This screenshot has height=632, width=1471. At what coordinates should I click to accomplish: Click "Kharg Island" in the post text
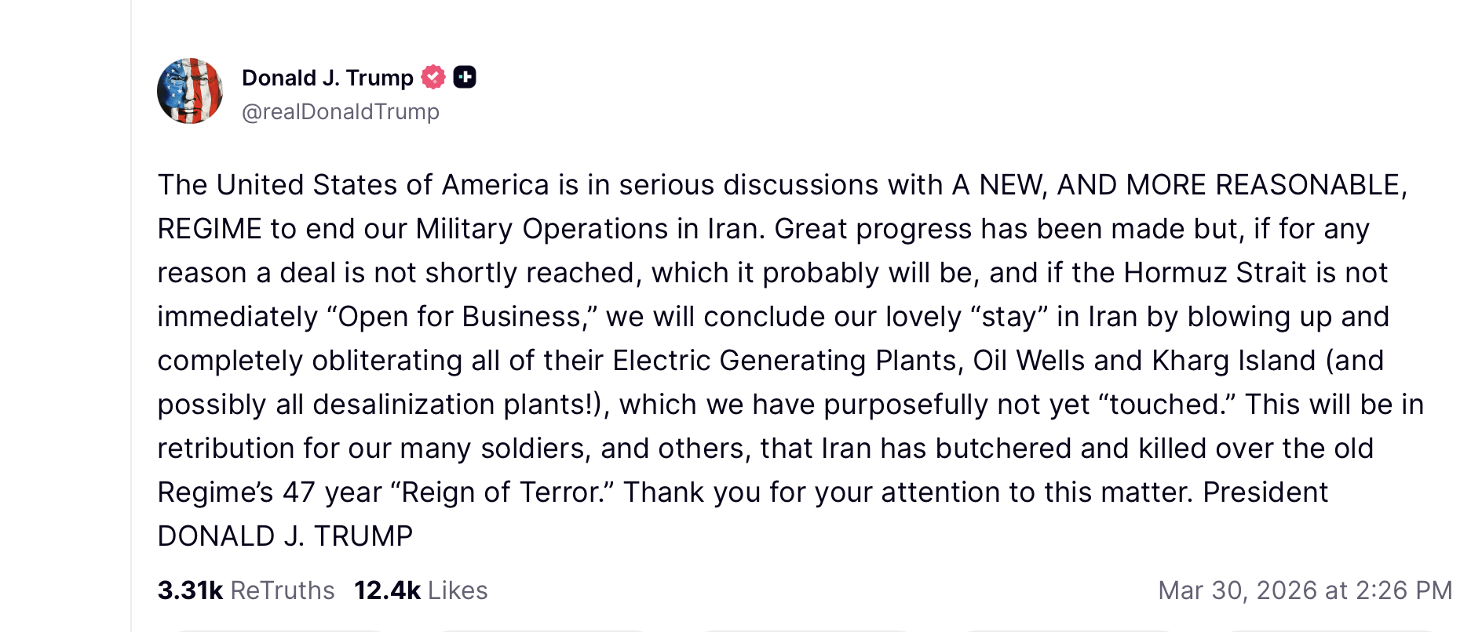tap(1233, 361)
